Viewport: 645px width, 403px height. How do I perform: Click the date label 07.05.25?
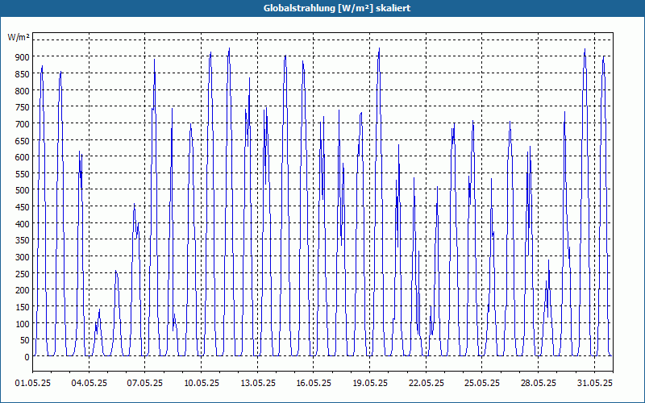pos(145,384)
